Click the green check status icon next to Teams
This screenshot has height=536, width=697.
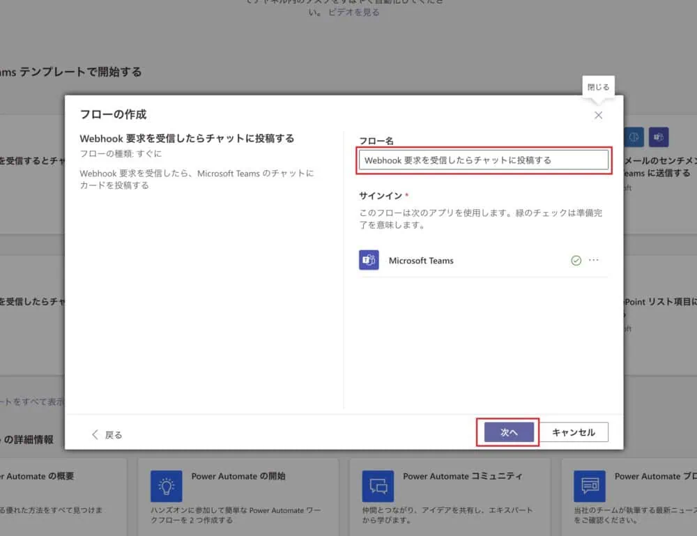[576, 260]
